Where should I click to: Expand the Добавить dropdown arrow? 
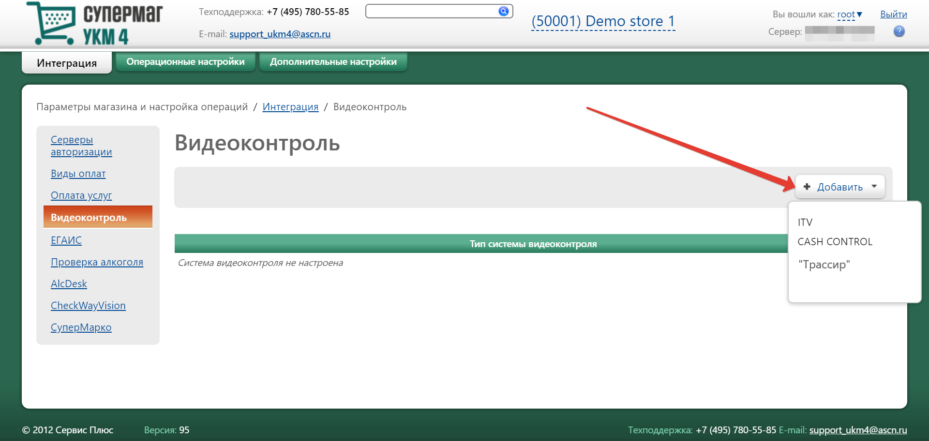874,186
